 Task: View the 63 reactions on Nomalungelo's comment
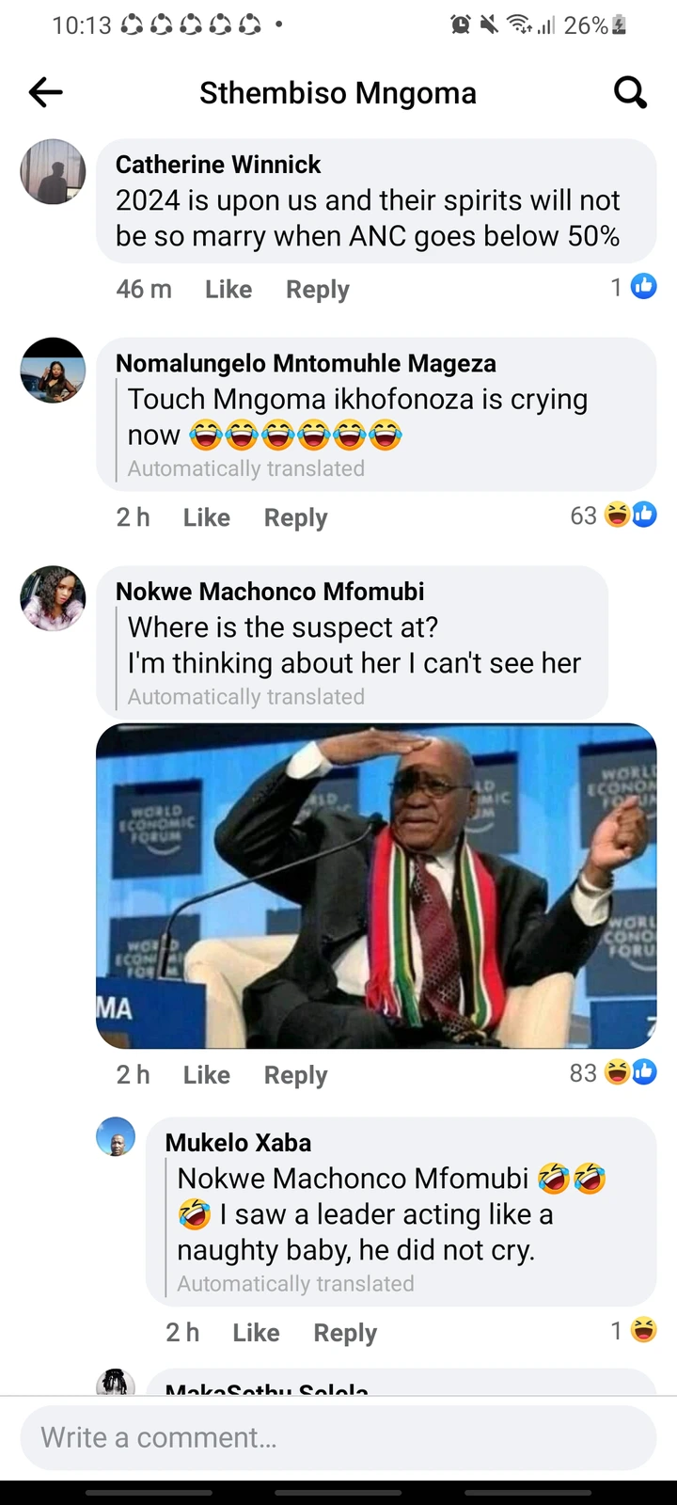pos(613,515)
